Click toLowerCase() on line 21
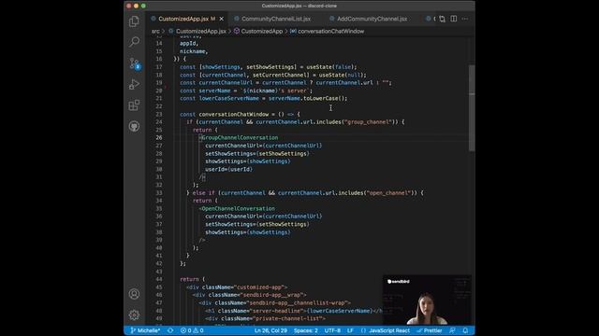This screenshot has width=599, height=336. tap(324, 98)
